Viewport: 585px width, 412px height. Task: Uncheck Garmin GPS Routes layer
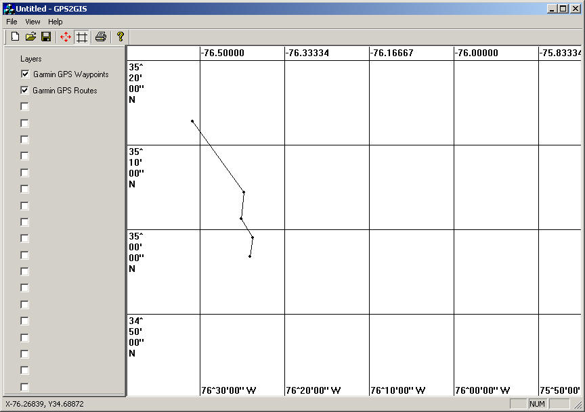point(25,90)
